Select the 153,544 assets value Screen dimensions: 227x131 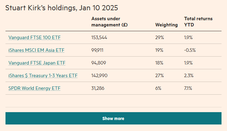[x=99, y=37]
